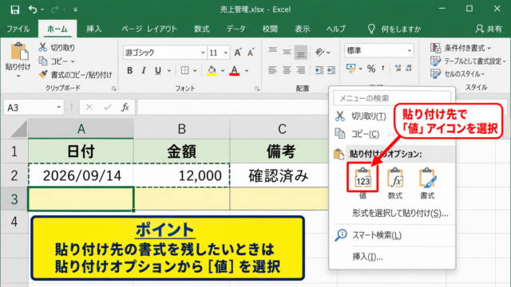
Task: Open the 游ゴシック font name dropdown
Action: pos(202,53)
